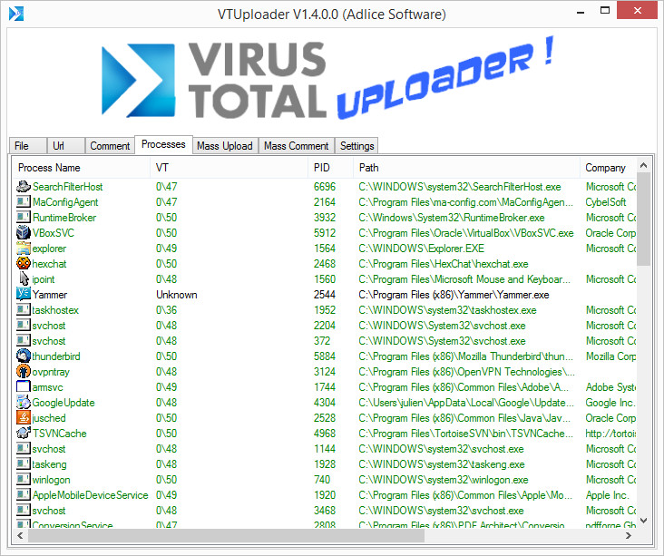
Task: Sort by VT column header
Action: 229,168
